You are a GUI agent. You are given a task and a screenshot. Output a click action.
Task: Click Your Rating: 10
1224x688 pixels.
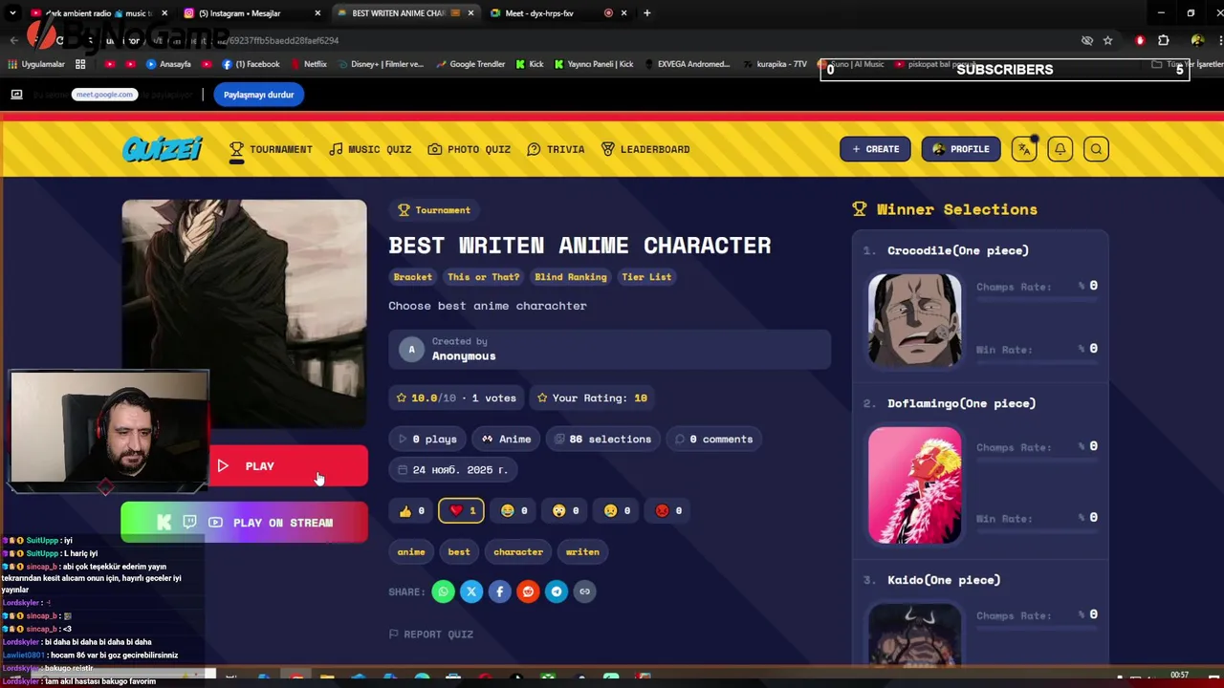pos(592,398)
